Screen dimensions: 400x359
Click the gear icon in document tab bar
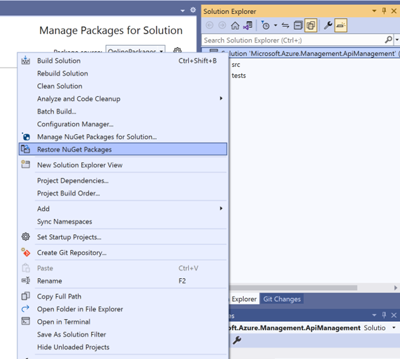coord(193,10)
